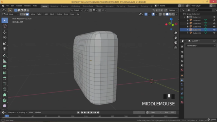Viewport: 217px width, 122px height.
Task: Select the Measure tool
Action: coord(4,61)
